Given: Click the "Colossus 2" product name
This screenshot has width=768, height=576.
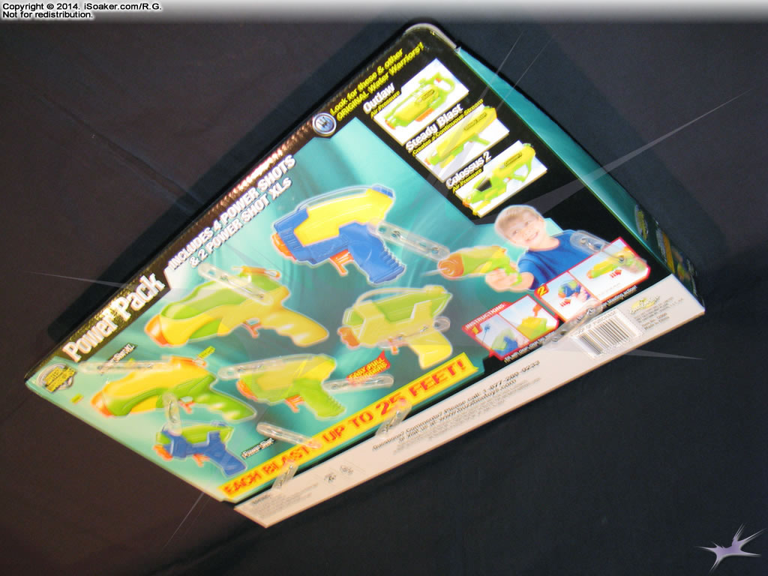Looking at the screenshot, I should [469, 170].
